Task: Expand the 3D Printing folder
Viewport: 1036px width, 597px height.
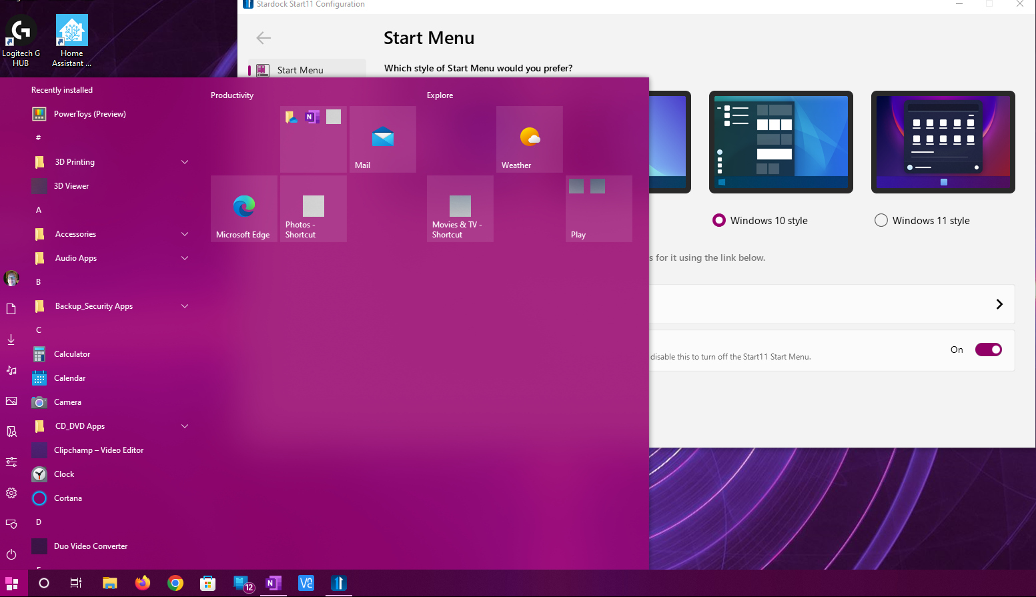Action: [x=185, y=162]
